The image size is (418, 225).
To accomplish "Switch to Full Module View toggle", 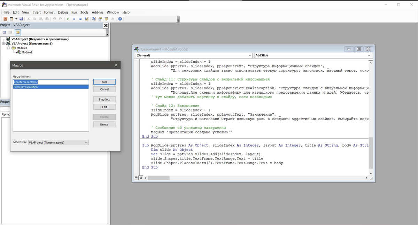I will pos(141,178).
